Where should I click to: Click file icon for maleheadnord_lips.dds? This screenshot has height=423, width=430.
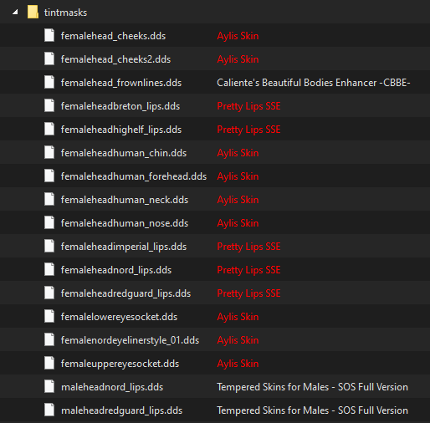(49, 387)
